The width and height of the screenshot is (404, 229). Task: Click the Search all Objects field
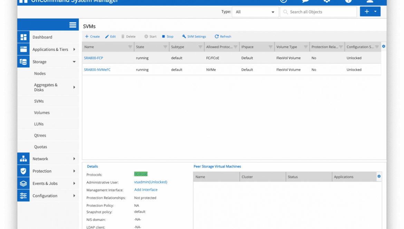tap(318, 12)
